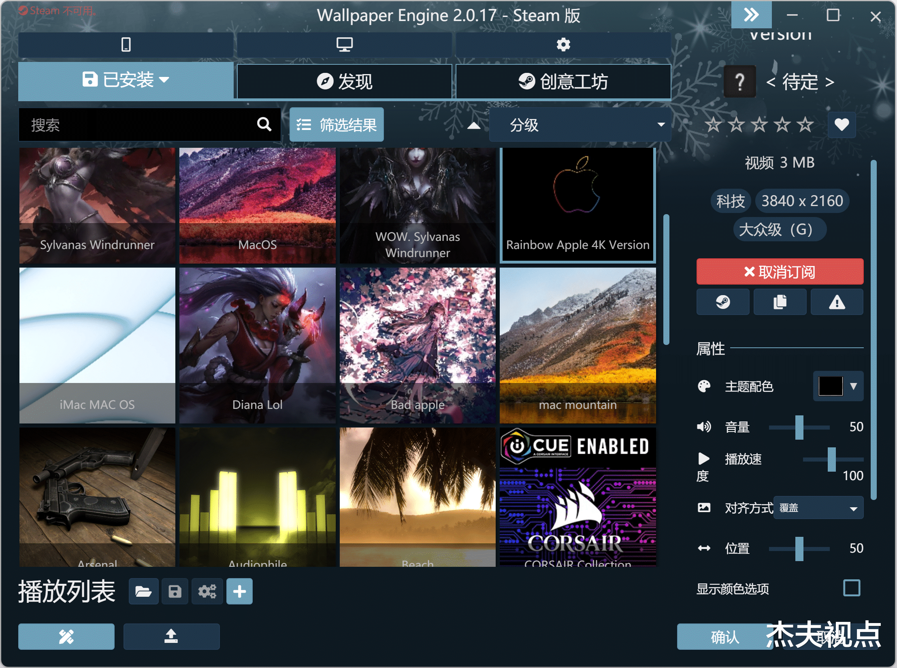Rate wallpaper one star

(713, 124)
